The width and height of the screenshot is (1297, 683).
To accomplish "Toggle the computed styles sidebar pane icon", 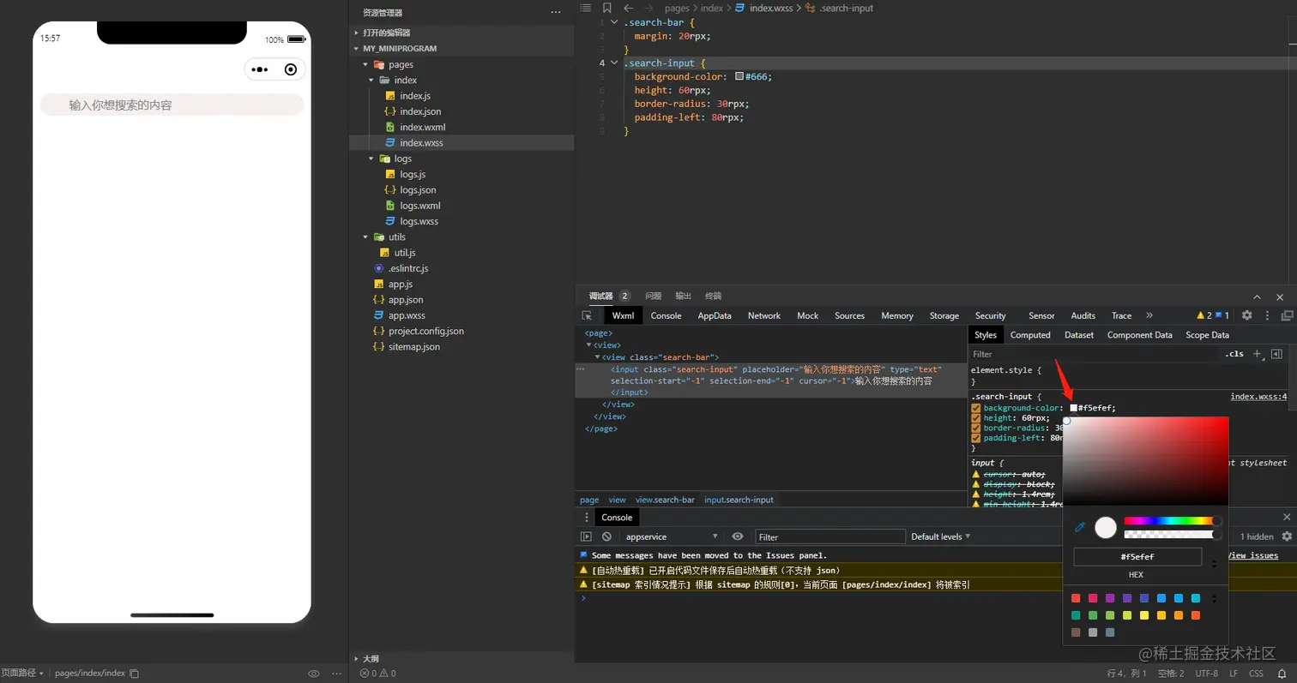I will (x=1276, y=354).
